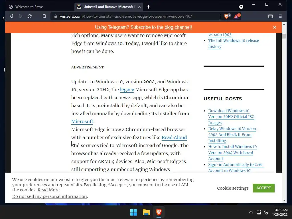Click Read More in the cookie notice
292x219 pixels.
click(48, 190)
